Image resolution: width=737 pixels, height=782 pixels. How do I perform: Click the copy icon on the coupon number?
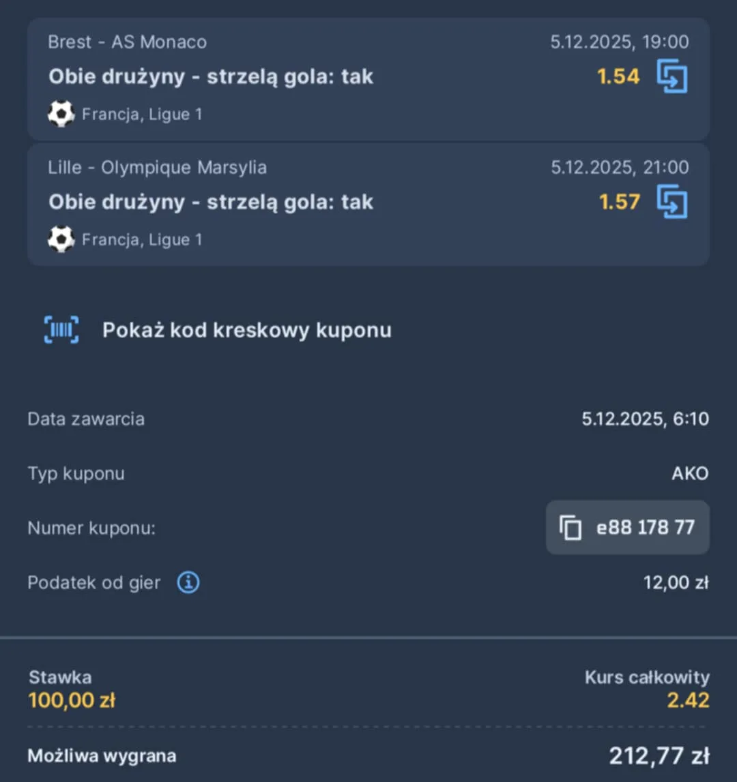pos(571,528)
